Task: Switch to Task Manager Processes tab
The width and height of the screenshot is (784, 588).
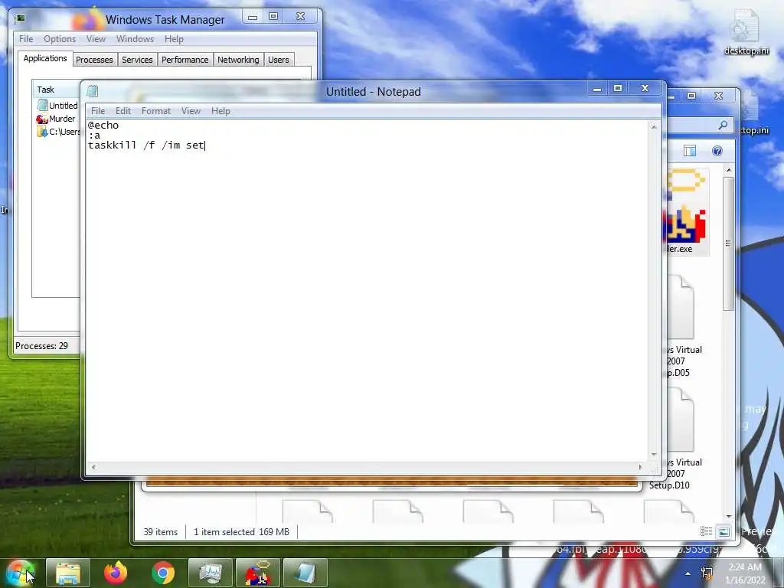Action: 94,60
